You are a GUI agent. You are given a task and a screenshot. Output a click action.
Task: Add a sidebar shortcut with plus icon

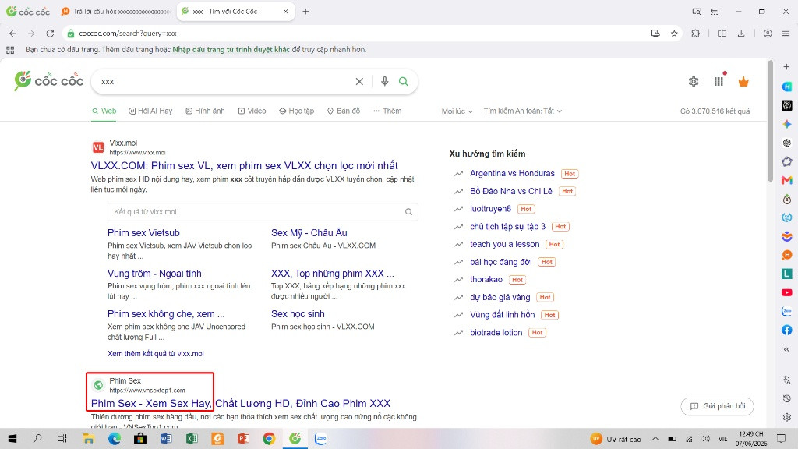(787, 67)
